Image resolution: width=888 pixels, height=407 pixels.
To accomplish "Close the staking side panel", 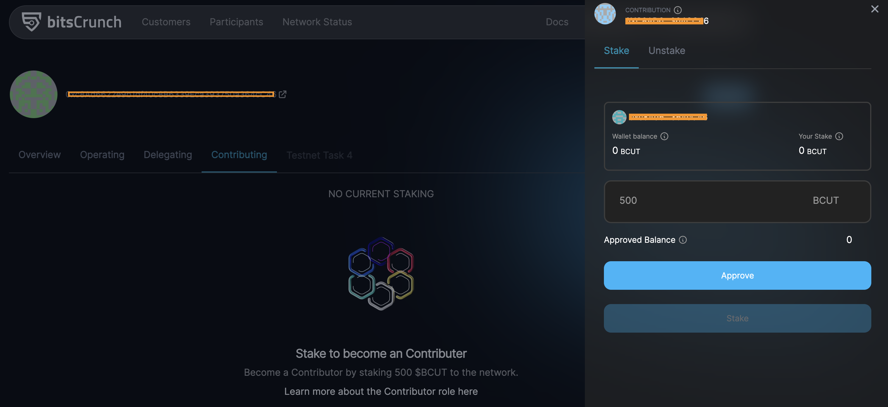I will (875, 9).
